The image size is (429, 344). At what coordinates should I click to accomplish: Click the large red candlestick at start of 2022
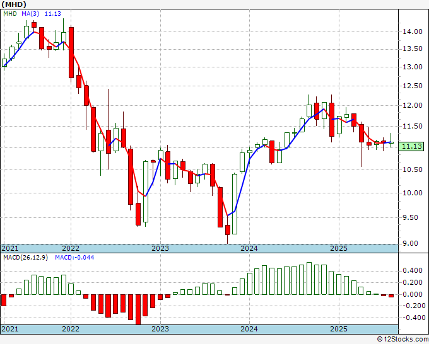[x=71, y=52]
